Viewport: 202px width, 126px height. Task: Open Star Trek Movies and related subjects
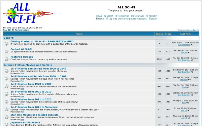[x=34, y=115]
